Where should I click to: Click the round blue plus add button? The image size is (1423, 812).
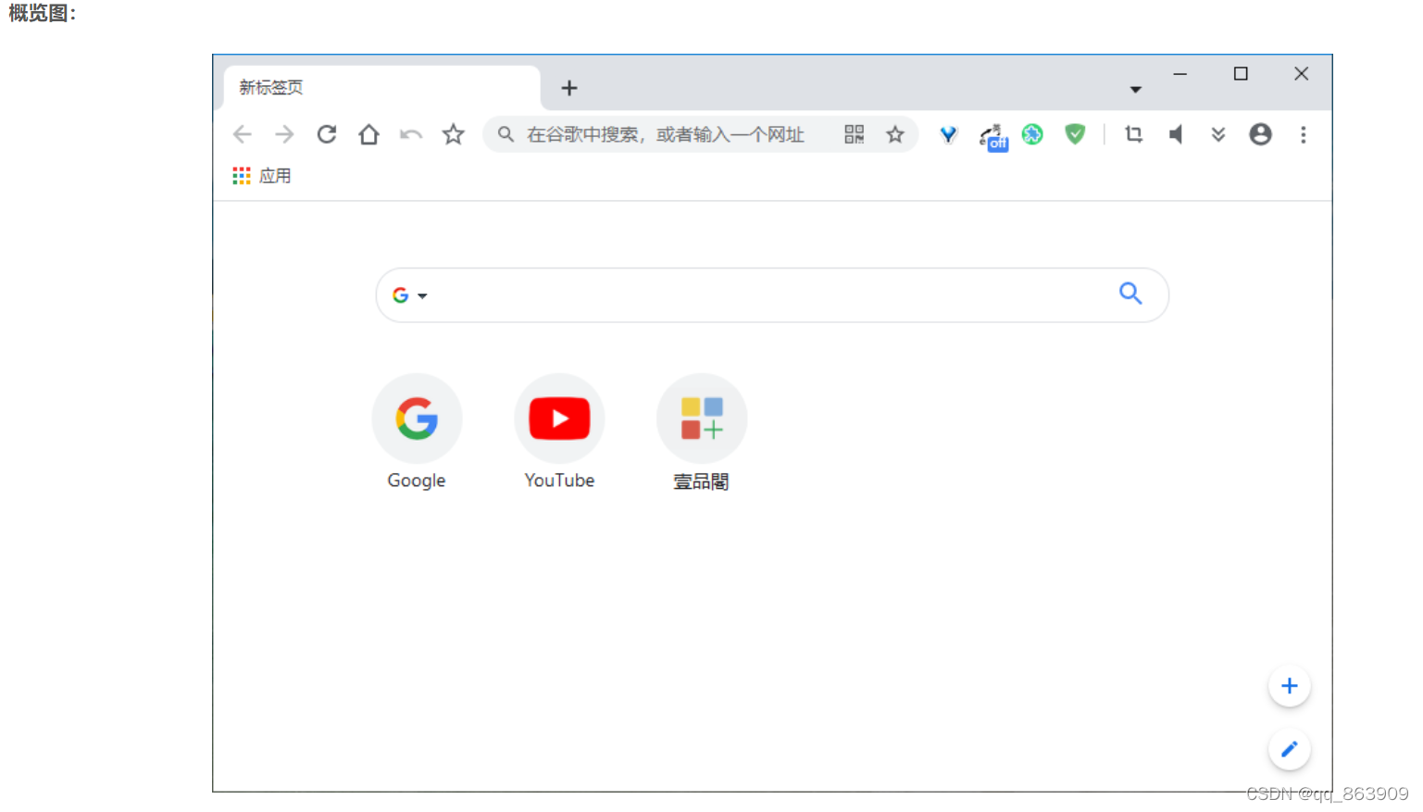(x=1289, y=686)
